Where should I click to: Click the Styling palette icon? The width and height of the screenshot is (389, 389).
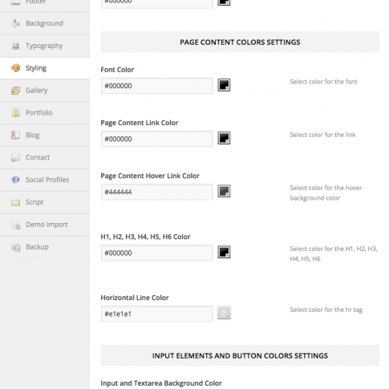[15, 68]
